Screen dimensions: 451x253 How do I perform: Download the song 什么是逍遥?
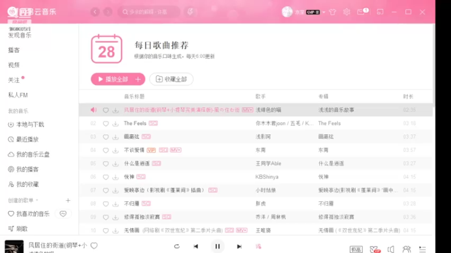coord(116,164)
